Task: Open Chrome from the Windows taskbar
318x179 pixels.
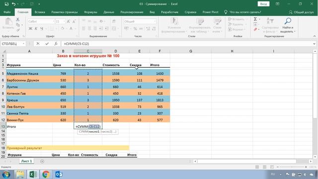Action: [x=46, y=175]
